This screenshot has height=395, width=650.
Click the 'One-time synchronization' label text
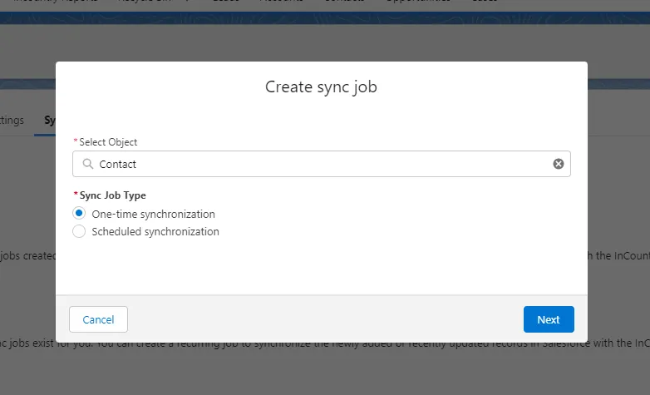click(x=153, y=214)
